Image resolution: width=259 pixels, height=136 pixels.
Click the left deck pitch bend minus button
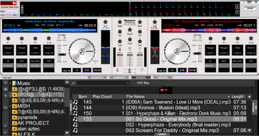pyautogui.click(x=59, y=38)
